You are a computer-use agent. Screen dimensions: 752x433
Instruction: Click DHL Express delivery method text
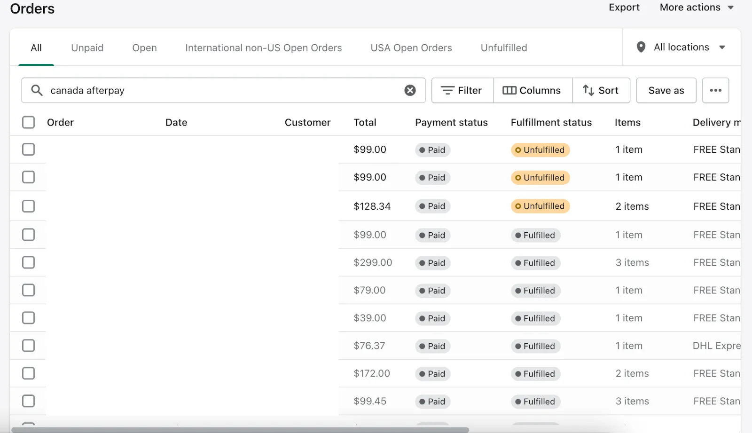point(717,346)
